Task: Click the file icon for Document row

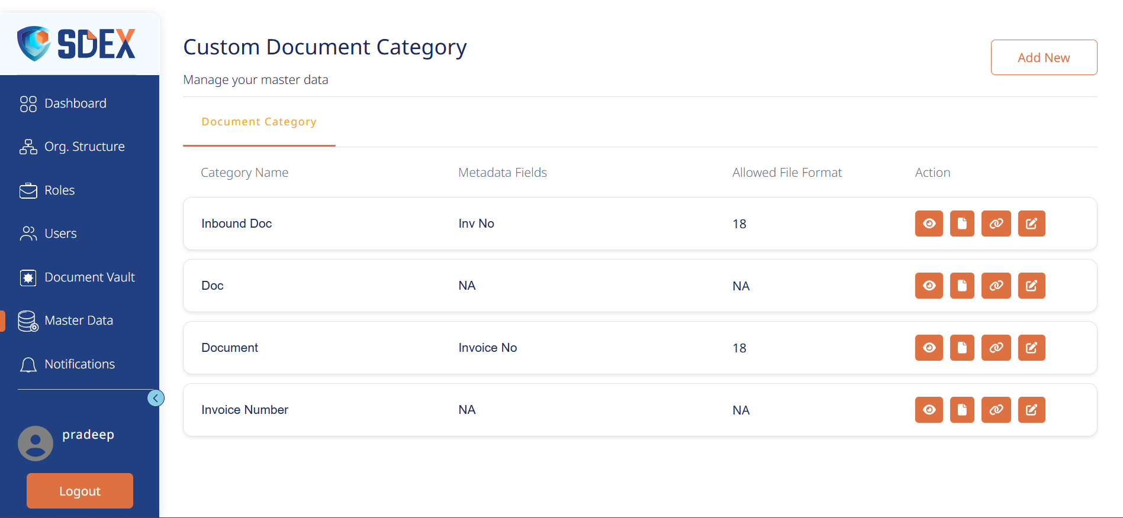Action: point(962,348)
